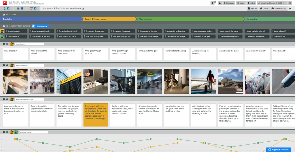Open the Comments (0) tab
The height and width of the screenshot is (152, 295).
pyautogui.click(x=279, y=8)
